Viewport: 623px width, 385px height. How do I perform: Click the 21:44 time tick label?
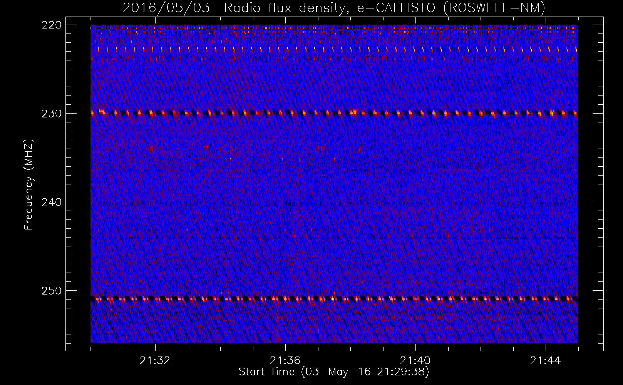(x=546, y=360)
